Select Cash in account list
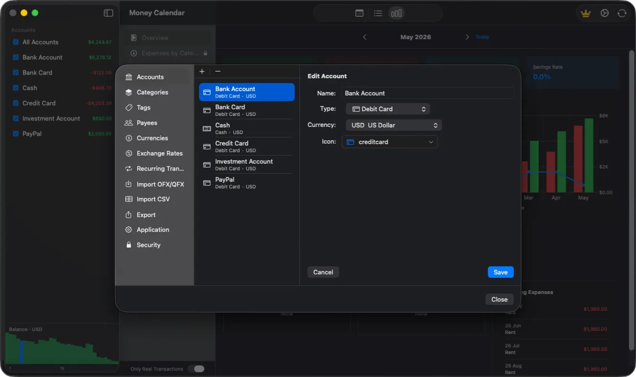The height and width of the screenshot is (377, 636). [247, 128]
